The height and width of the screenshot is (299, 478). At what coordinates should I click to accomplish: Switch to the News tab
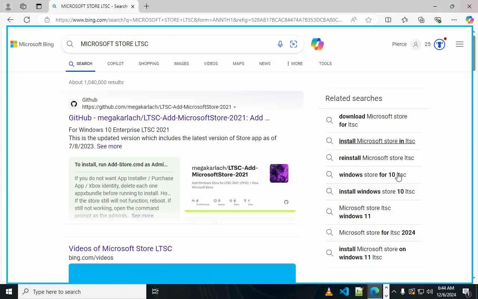click(265, 64)
